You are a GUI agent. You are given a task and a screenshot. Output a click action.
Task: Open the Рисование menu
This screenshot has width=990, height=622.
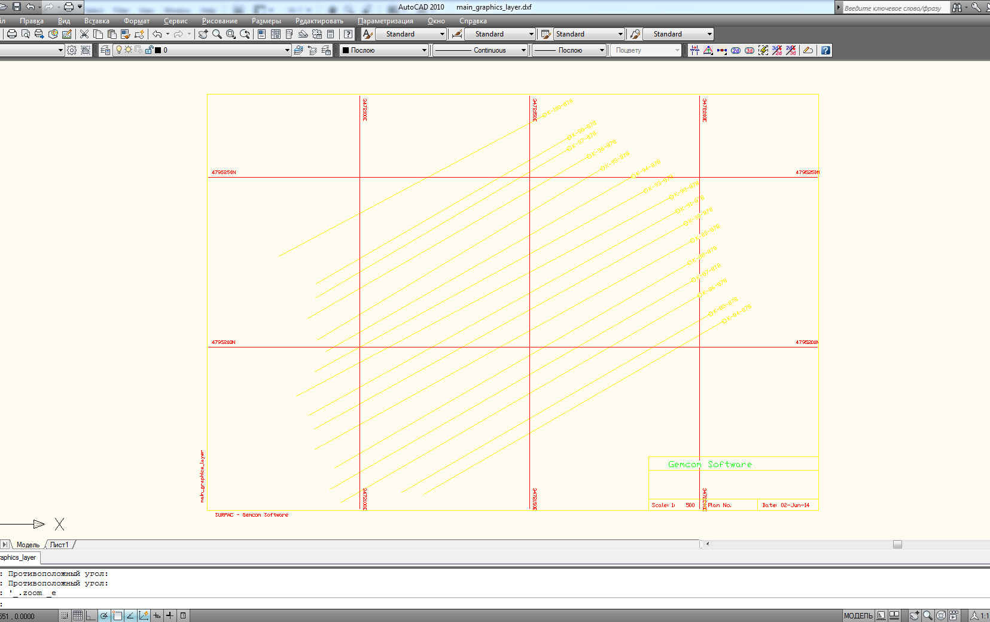(220, 21)
